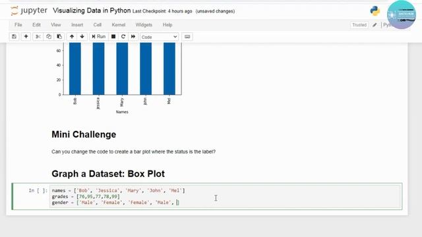
Task: Click the names list code line
Action: [x=119, y=190]
